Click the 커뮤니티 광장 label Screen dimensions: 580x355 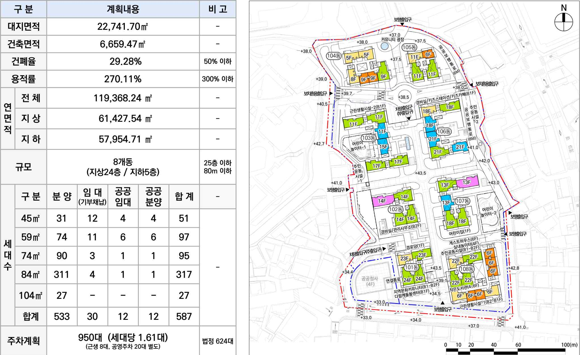pos(392,40)
